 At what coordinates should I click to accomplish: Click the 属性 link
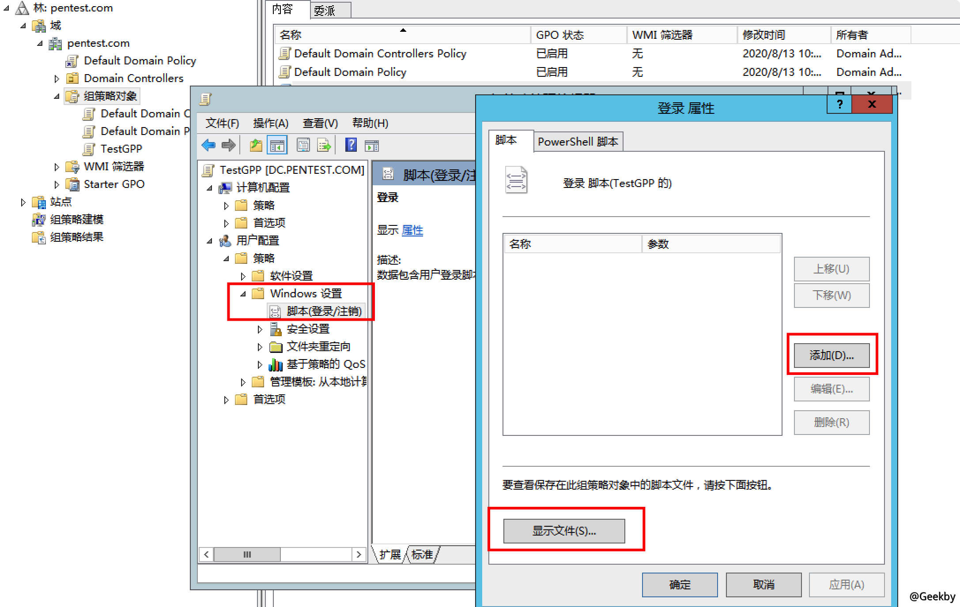[x=412, y=230]
